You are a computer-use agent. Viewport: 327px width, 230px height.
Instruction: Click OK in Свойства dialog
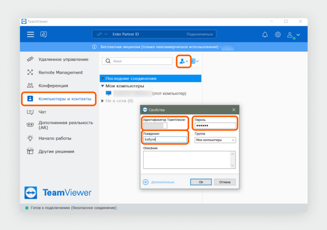click(x=201, y=182)
